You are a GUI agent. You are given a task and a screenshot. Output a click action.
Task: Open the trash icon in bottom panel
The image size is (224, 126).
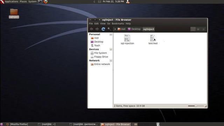pos(158,124)
